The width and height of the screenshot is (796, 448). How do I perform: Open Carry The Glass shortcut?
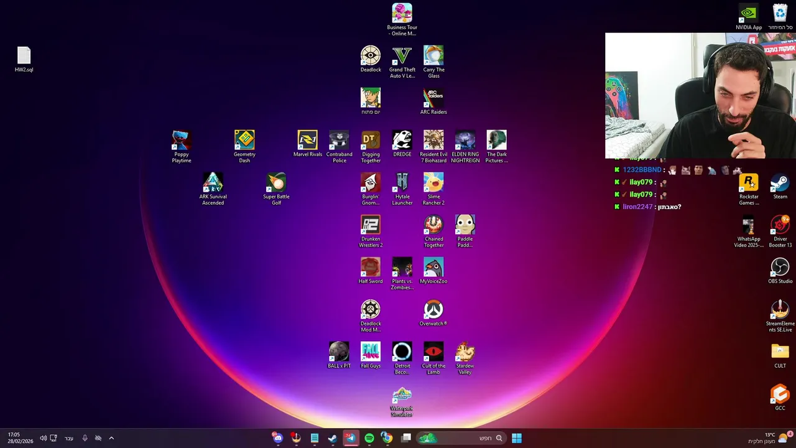433,62
